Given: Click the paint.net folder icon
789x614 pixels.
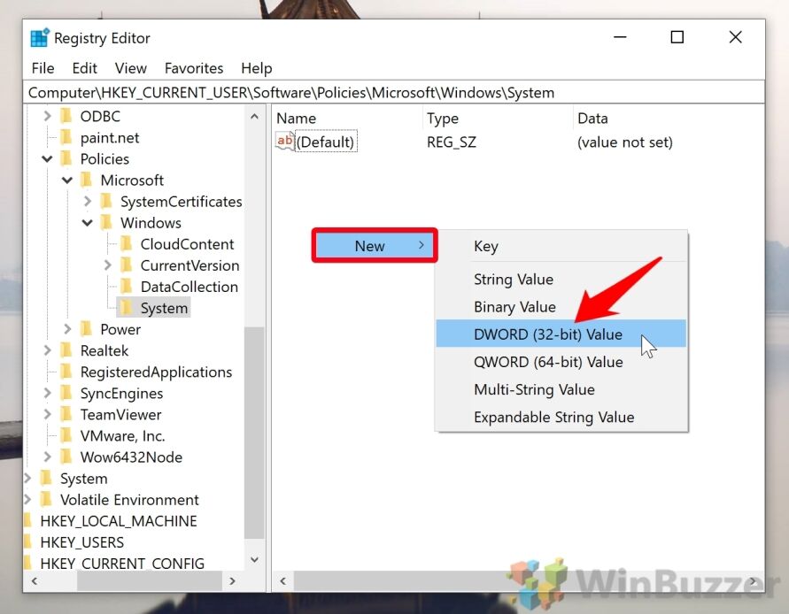Looking at the screenshot, I should click(66, 137).
